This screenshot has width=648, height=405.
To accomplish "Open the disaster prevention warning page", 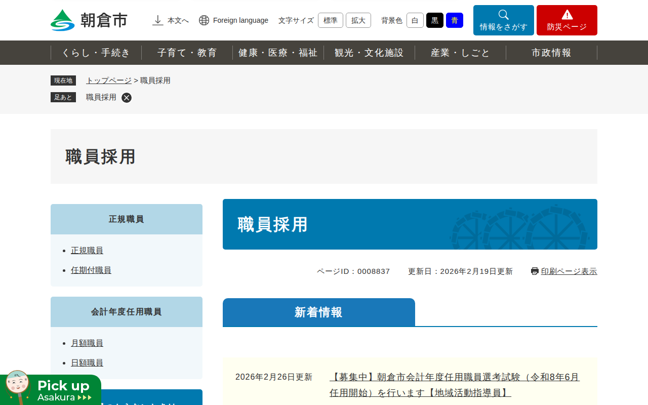I will (x=566, y=20).
